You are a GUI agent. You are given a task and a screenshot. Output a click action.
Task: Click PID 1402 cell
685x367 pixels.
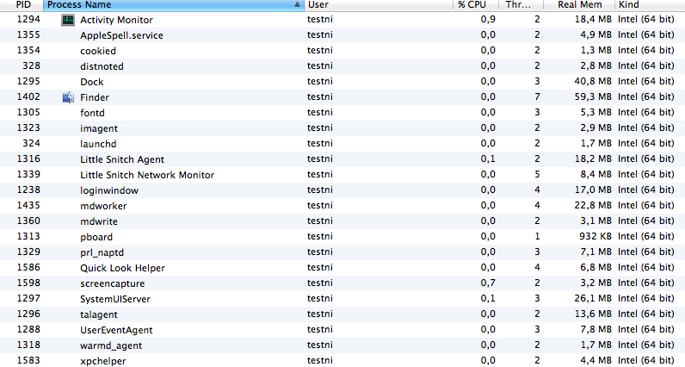(28, 96)
